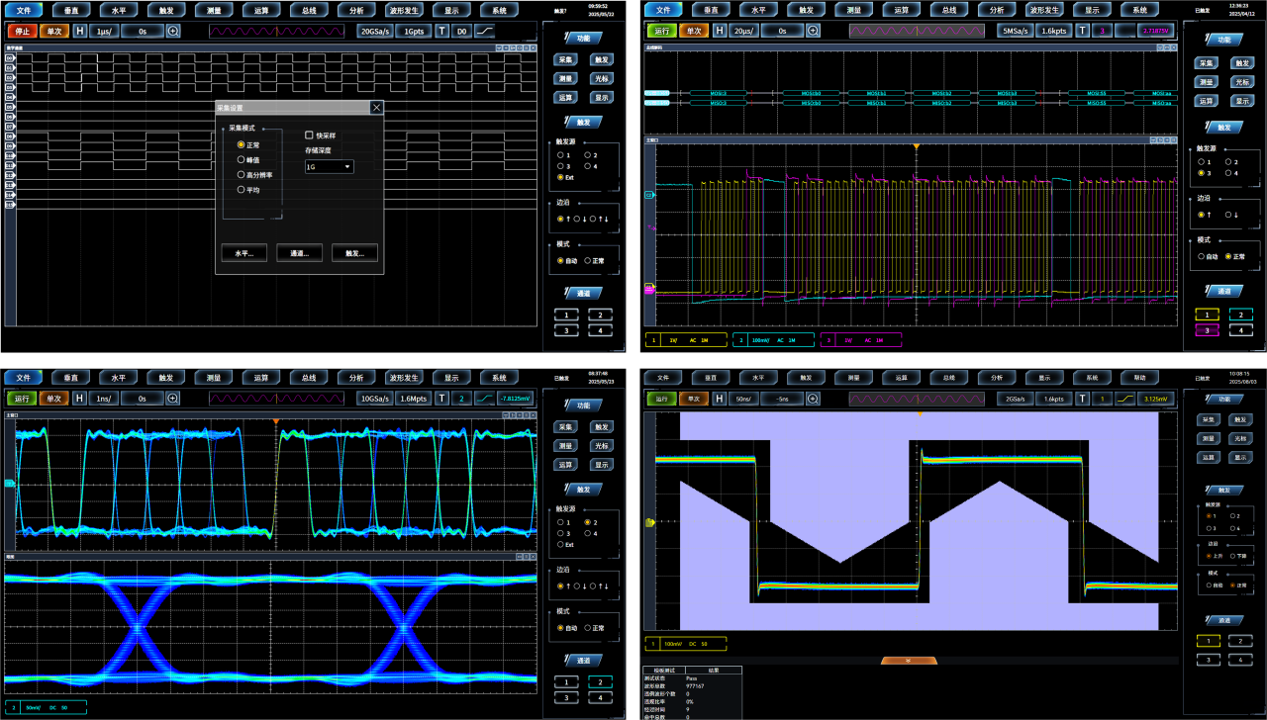
Task: Click the orange trigger position marker in top-right scope
Action: pos(917,147)
